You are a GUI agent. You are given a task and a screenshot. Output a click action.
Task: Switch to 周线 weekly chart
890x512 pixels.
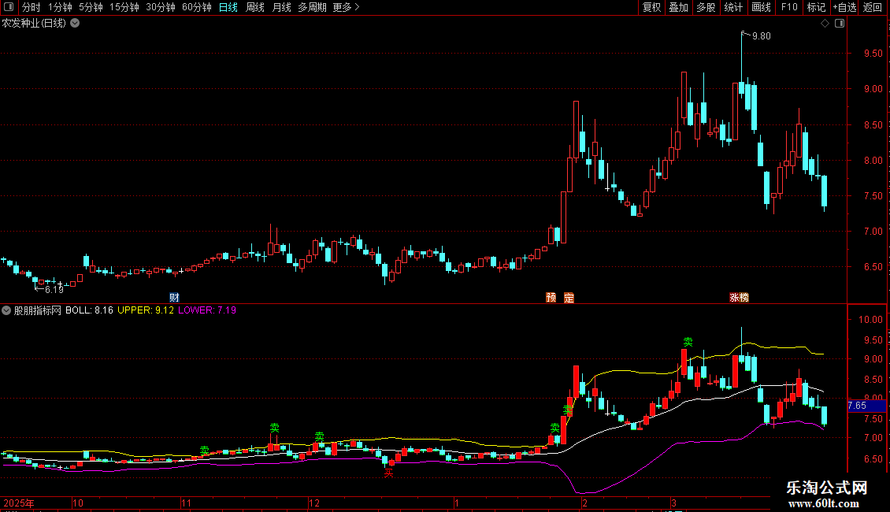click(x=255, y=7)
